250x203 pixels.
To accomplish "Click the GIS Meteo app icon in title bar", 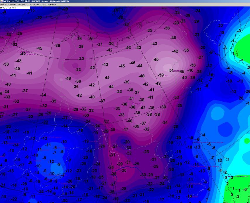I will coord(1,1).
